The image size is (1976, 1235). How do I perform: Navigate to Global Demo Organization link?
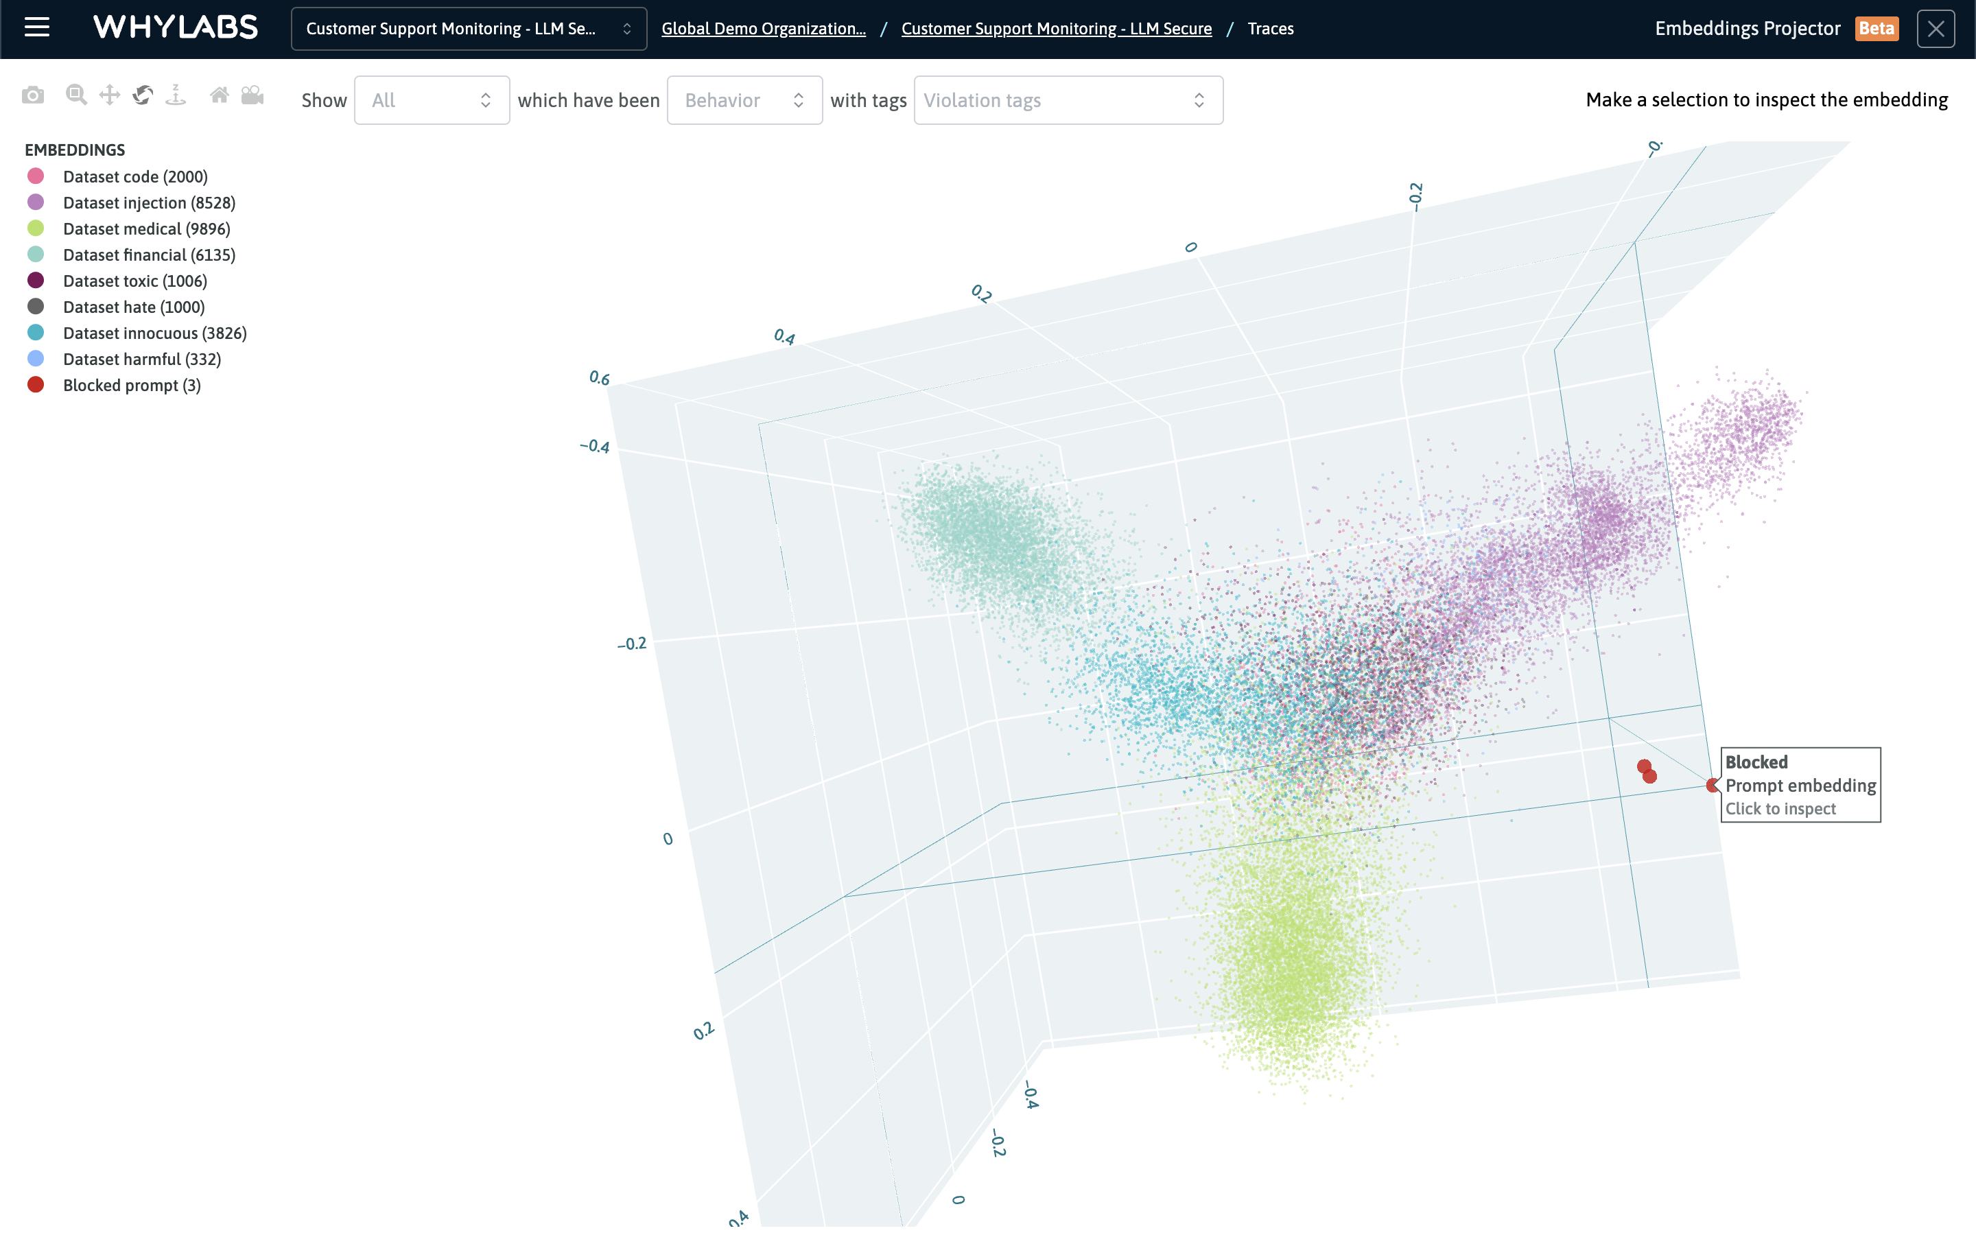pyautogui.click(x=763, y=27)
